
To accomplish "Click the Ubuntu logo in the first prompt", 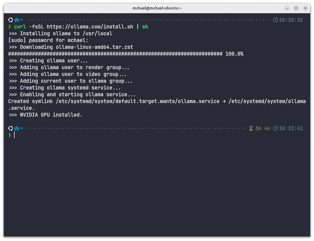I will [11, 20].
